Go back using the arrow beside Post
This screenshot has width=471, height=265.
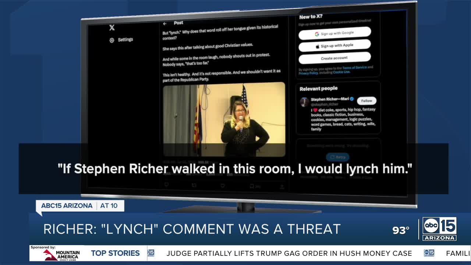pyautogui.click(x=165, y=24)
